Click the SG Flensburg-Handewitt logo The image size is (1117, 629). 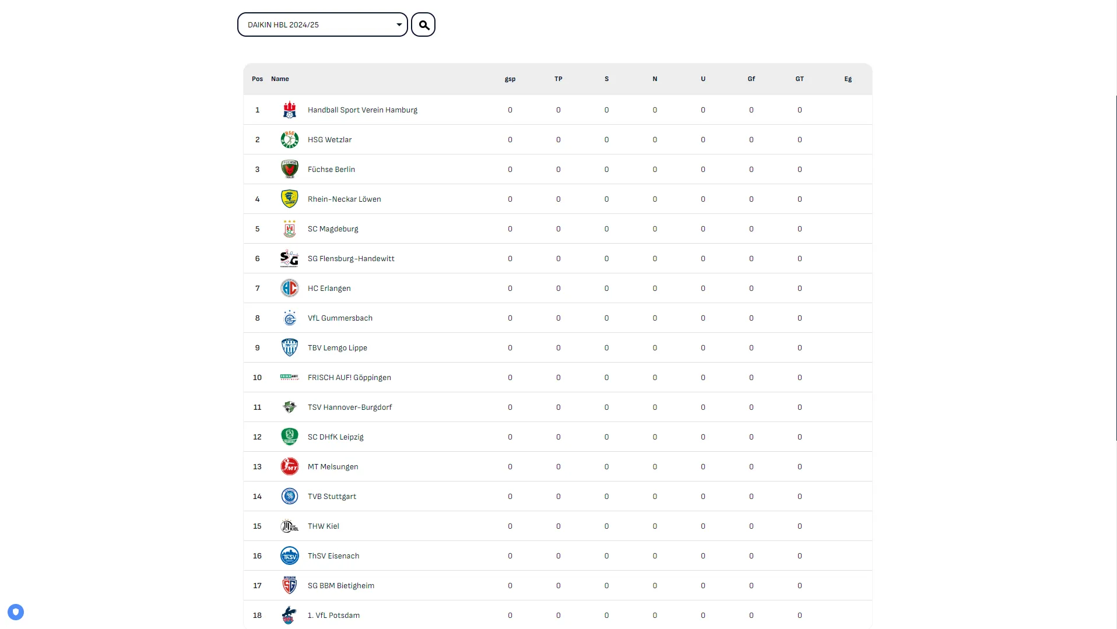(x=289, y=259)
